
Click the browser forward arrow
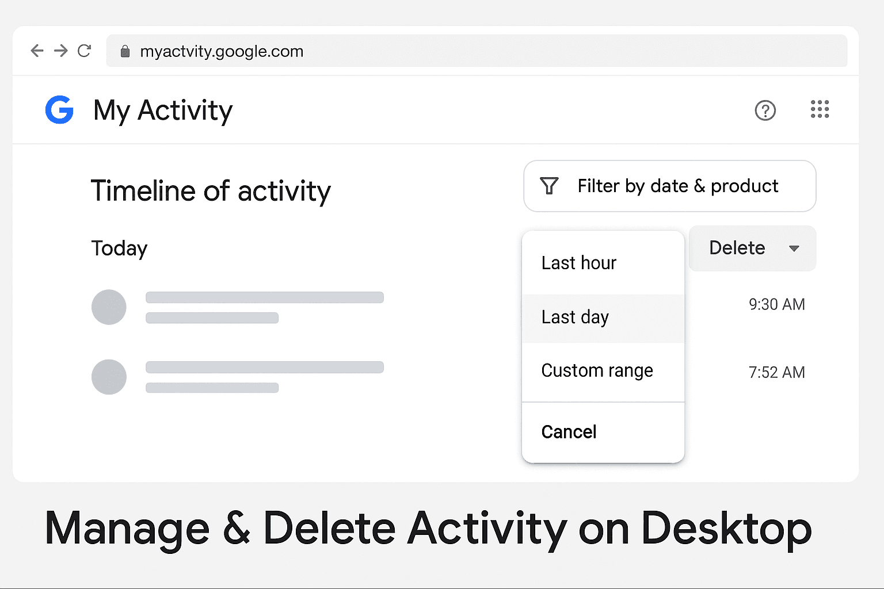tap(60, 51)
